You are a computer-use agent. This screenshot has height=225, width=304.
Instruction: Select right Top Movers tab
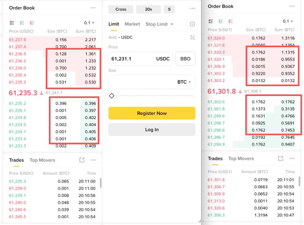tap(241, 158)
